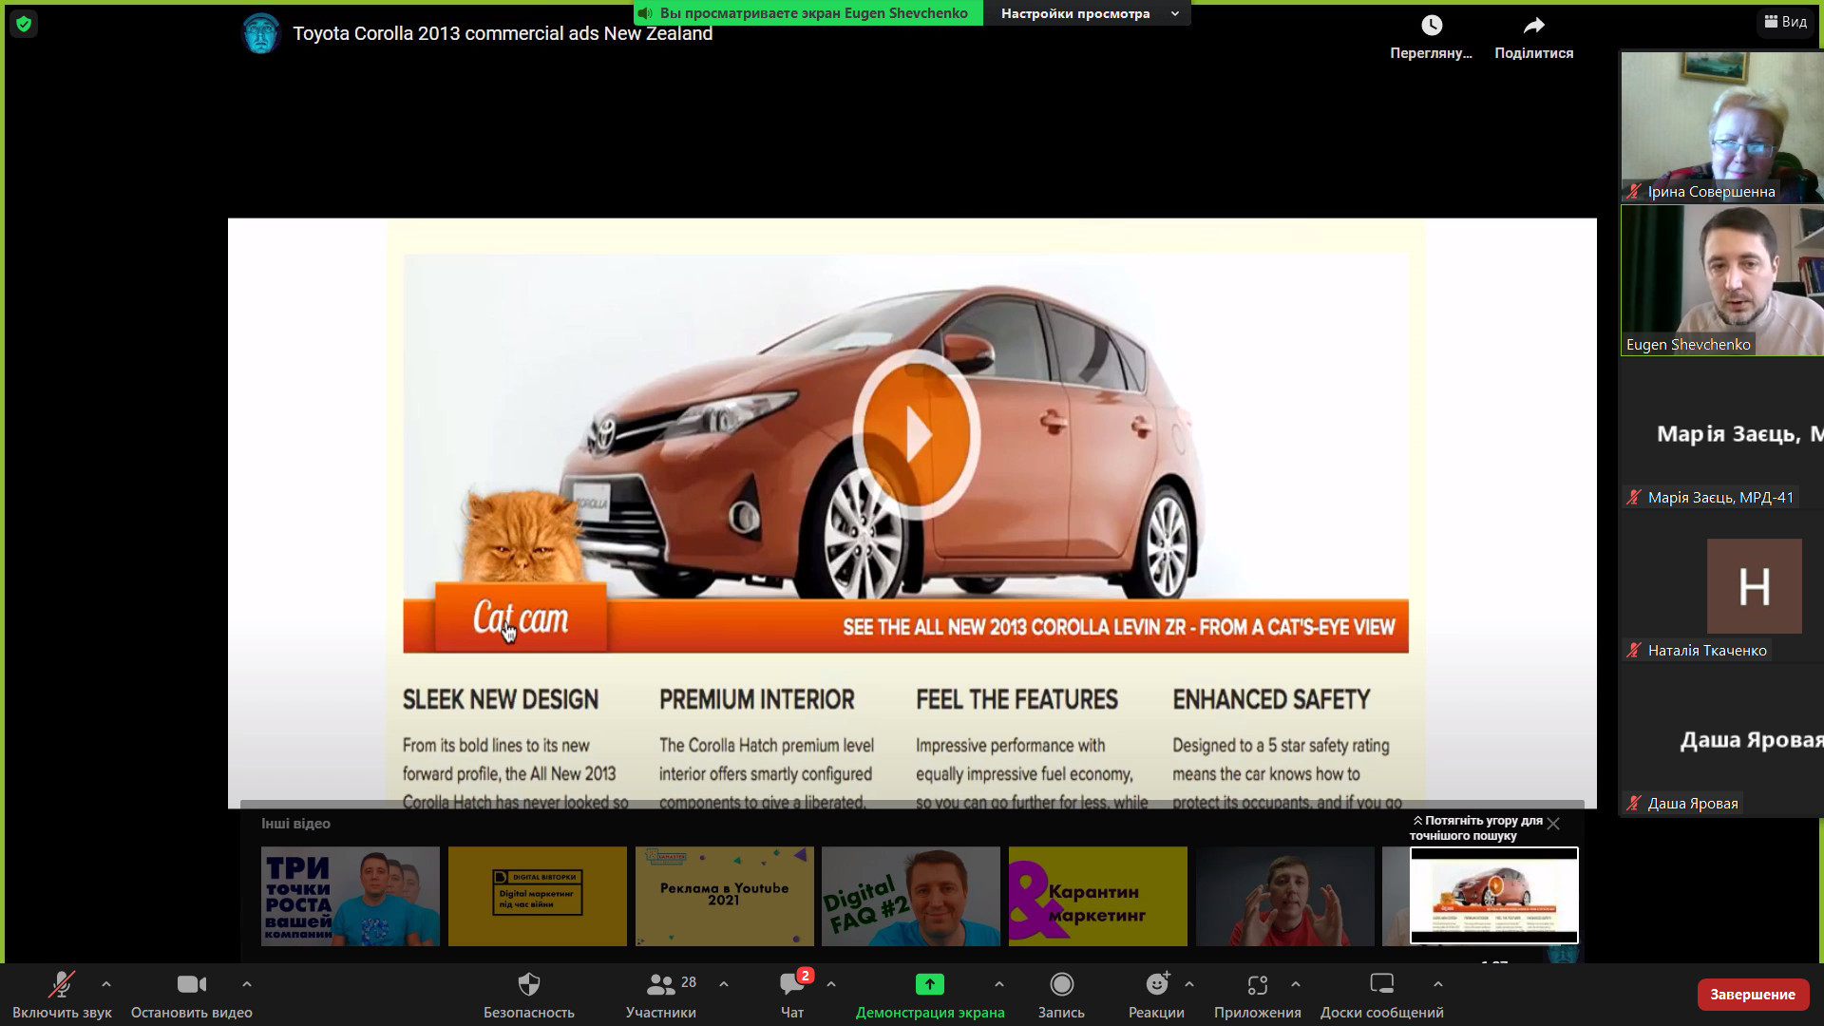Click SLEEK NEW DESIGN heading
The width and height of the screenshot is (1824, 1026).
click(501, 700)
